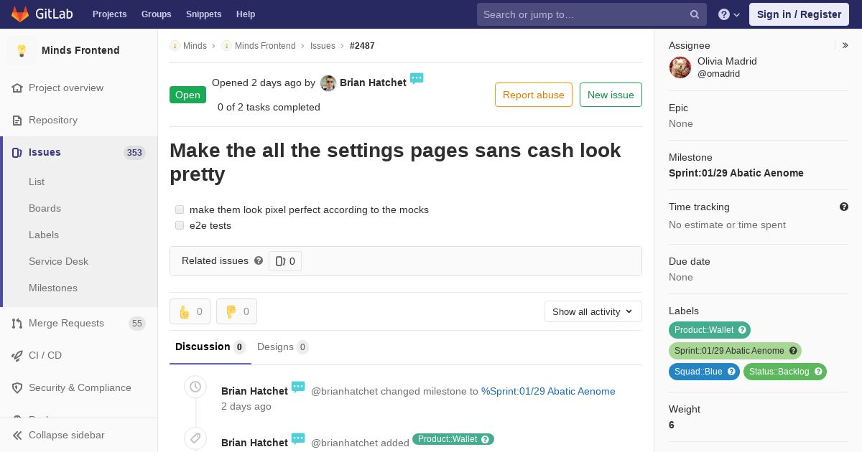This screenshot has width=862, height=452.
Task: Click the clock icon on the milestone activity
Action: [x=195, y=387]
